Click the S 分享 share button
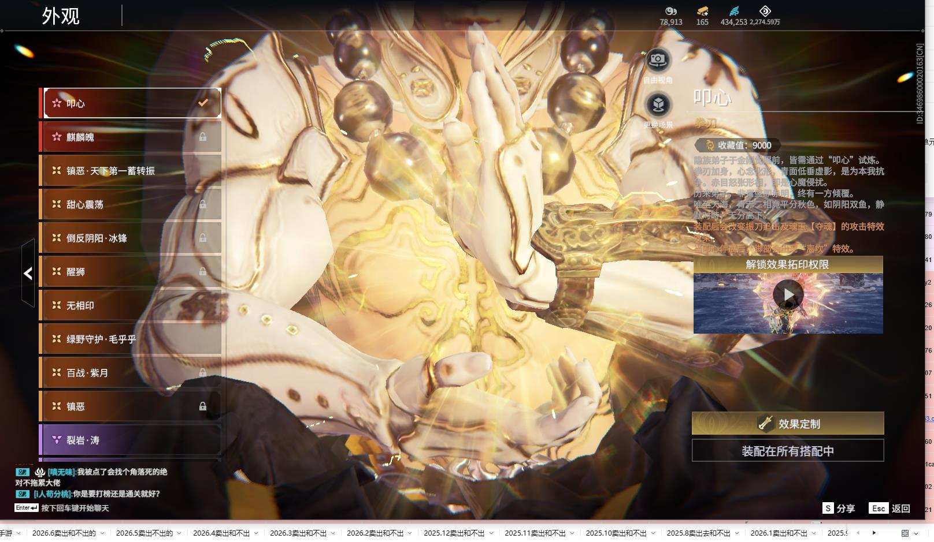This screenshot has width=934, height=542. click(x=839, y=508)
